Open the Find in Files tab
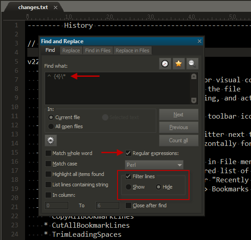 click(97, 50)
